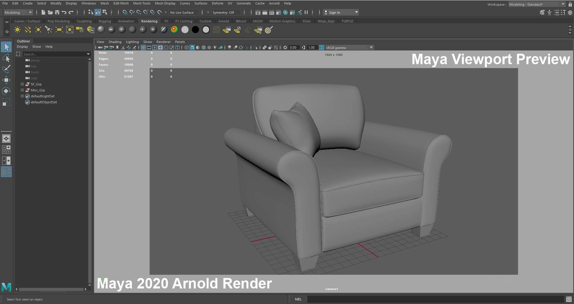574x304 pixels.
Task: Activate the Paint Selection tool
Action: 6,69
